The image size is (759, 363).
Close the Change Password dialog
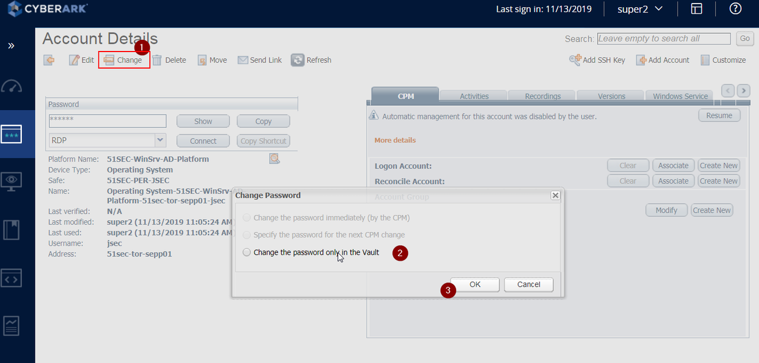pyautogui.click(x=555, y=195)
